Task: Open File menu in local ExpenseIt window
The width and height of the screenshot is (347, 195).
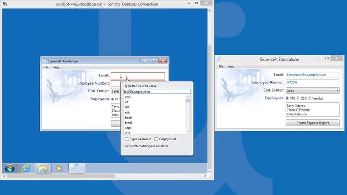Action: coord(221,66)
